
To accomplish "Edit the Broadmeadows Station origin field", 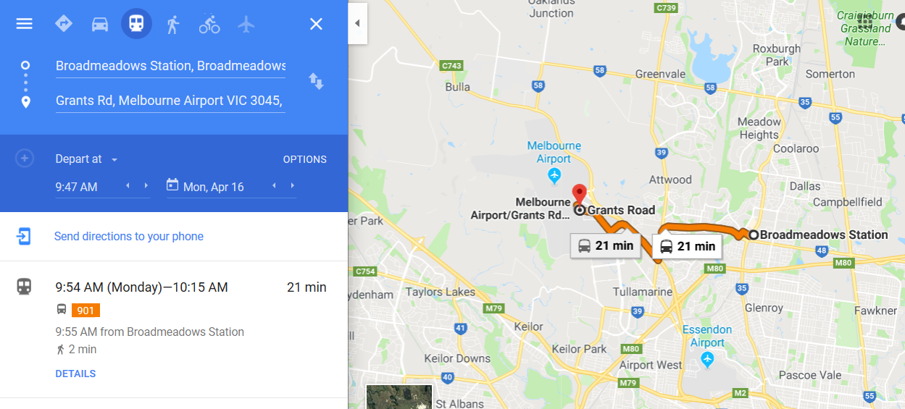I will tap(170, 66).
